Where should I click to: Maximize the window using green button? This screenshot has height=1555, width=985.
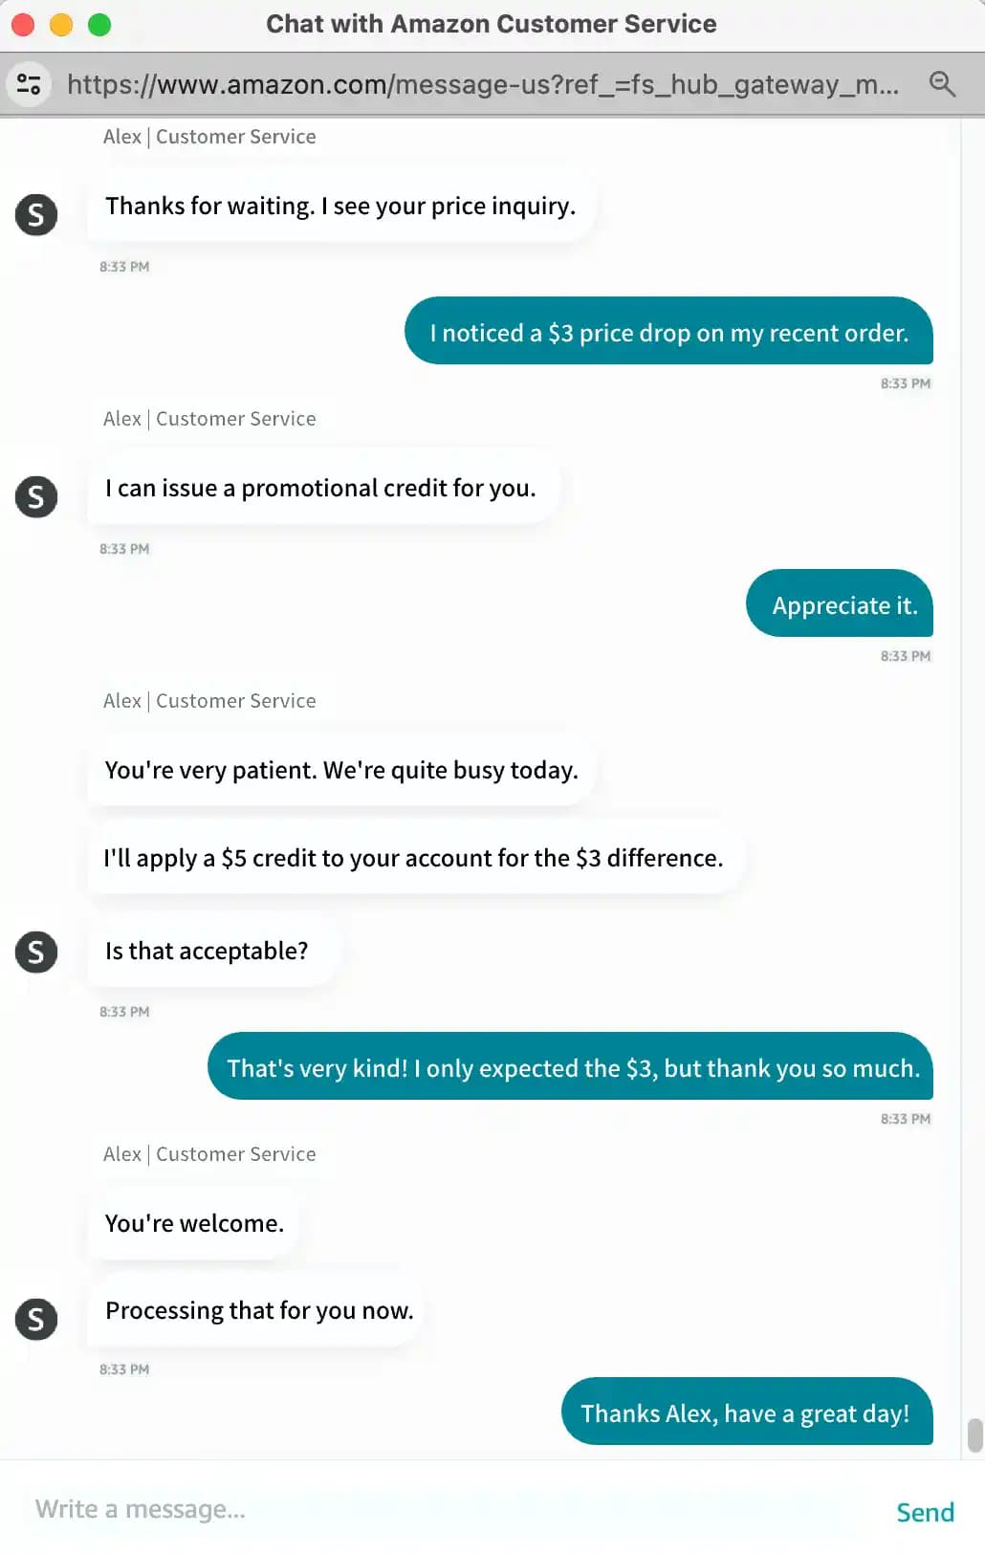[x=99, y=25]
